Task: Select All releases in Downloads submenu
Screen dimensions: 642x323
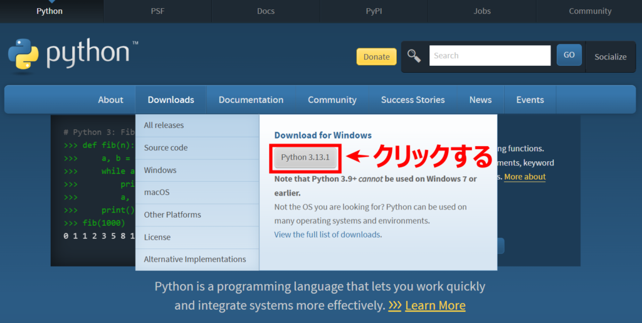Action: click(x=197, y=125)
